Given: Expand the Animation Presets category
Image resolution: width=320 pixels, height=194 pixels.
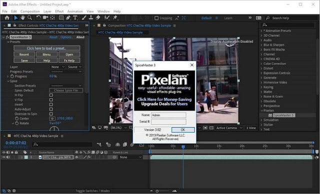Looking at the screenshot, I should [261, 31].
